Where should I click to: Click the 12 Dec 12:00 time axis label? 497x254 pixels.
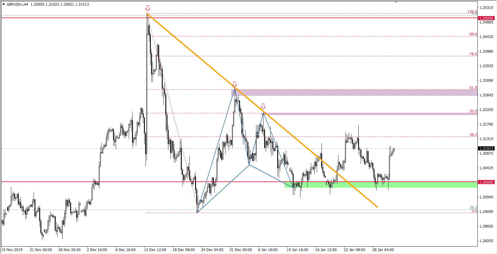tap(155, 250)
